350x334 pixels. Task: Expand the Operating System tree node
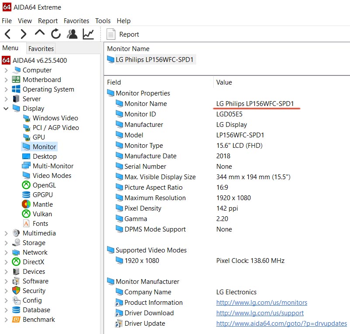[x=6, y=89]
